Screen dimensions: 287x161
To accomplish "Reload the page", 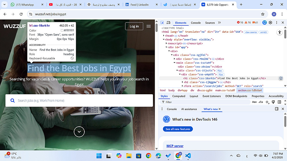I will [21, 14].
